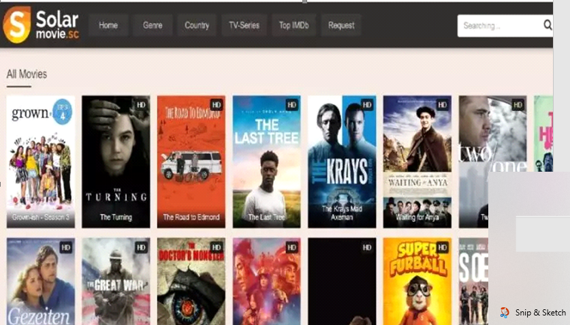570x325 pixels.
Task: Click HD badge on Super Furball poster
Action: tap(443, 247)
